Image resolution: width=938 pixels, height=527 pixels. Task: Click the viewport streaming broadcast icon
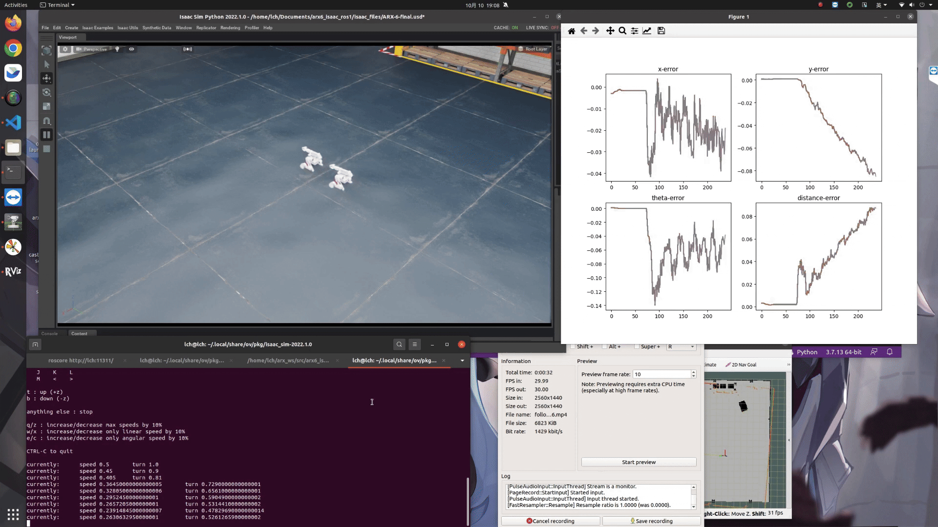tap(188, 49)
